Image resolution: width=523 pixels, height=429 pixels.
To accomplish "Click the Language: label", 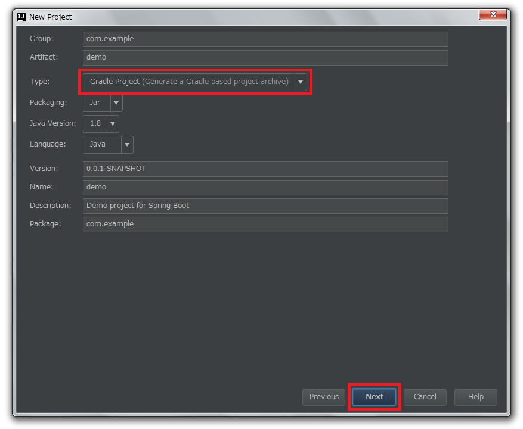I will pos(48,144).
